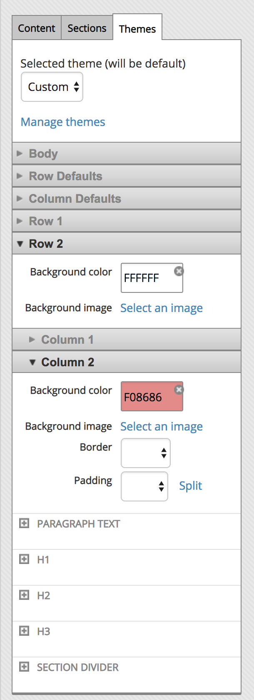Clear the Row 2 background color value
Viewport: 254px width, 700px height.
(179, 271)
